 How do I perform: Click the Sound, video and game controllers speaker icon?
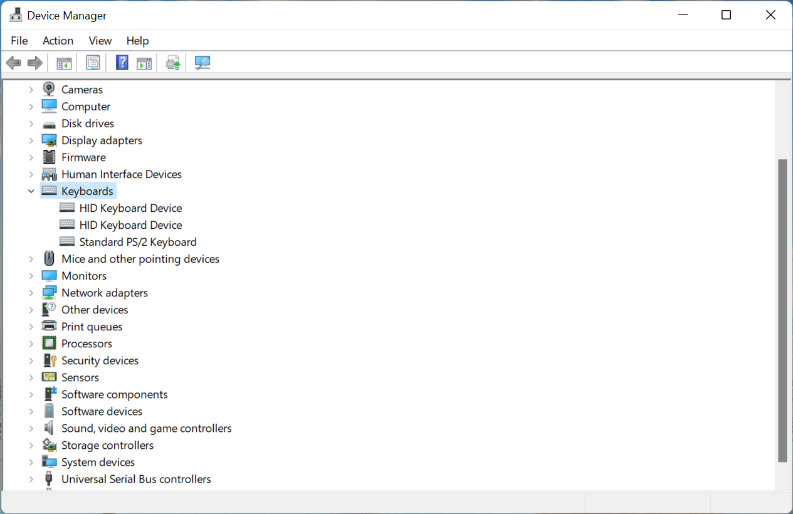coord(49,427)
